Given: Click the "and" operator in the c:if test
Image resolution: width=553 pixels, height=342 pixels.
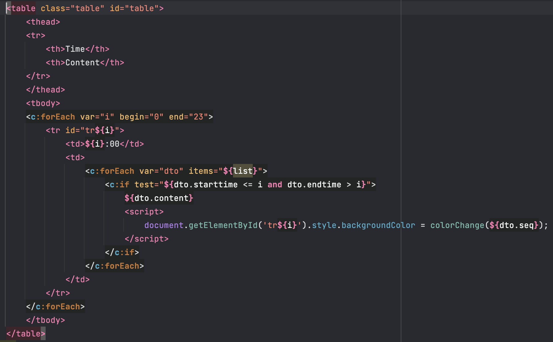Looking at the screenshot, I should pyautogui.click(x=275, y=185).
